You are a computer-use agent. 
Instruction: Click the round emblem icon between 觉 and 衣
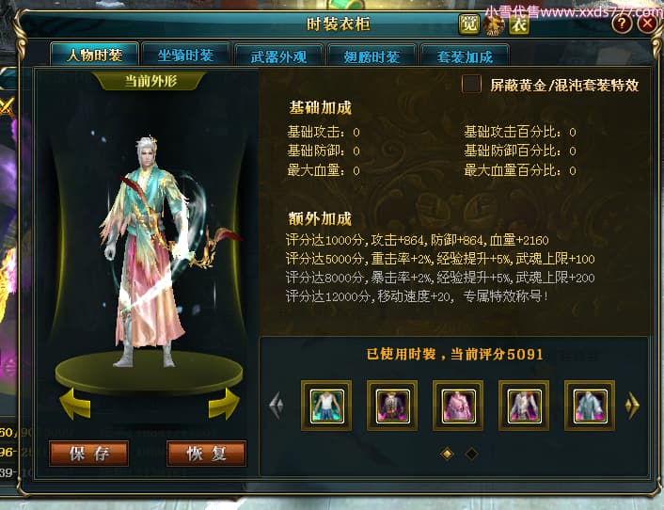(494, 24)
